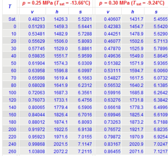168x156 pixels.
Task: Select the cell value 1525.9
Action: point(136,49)
